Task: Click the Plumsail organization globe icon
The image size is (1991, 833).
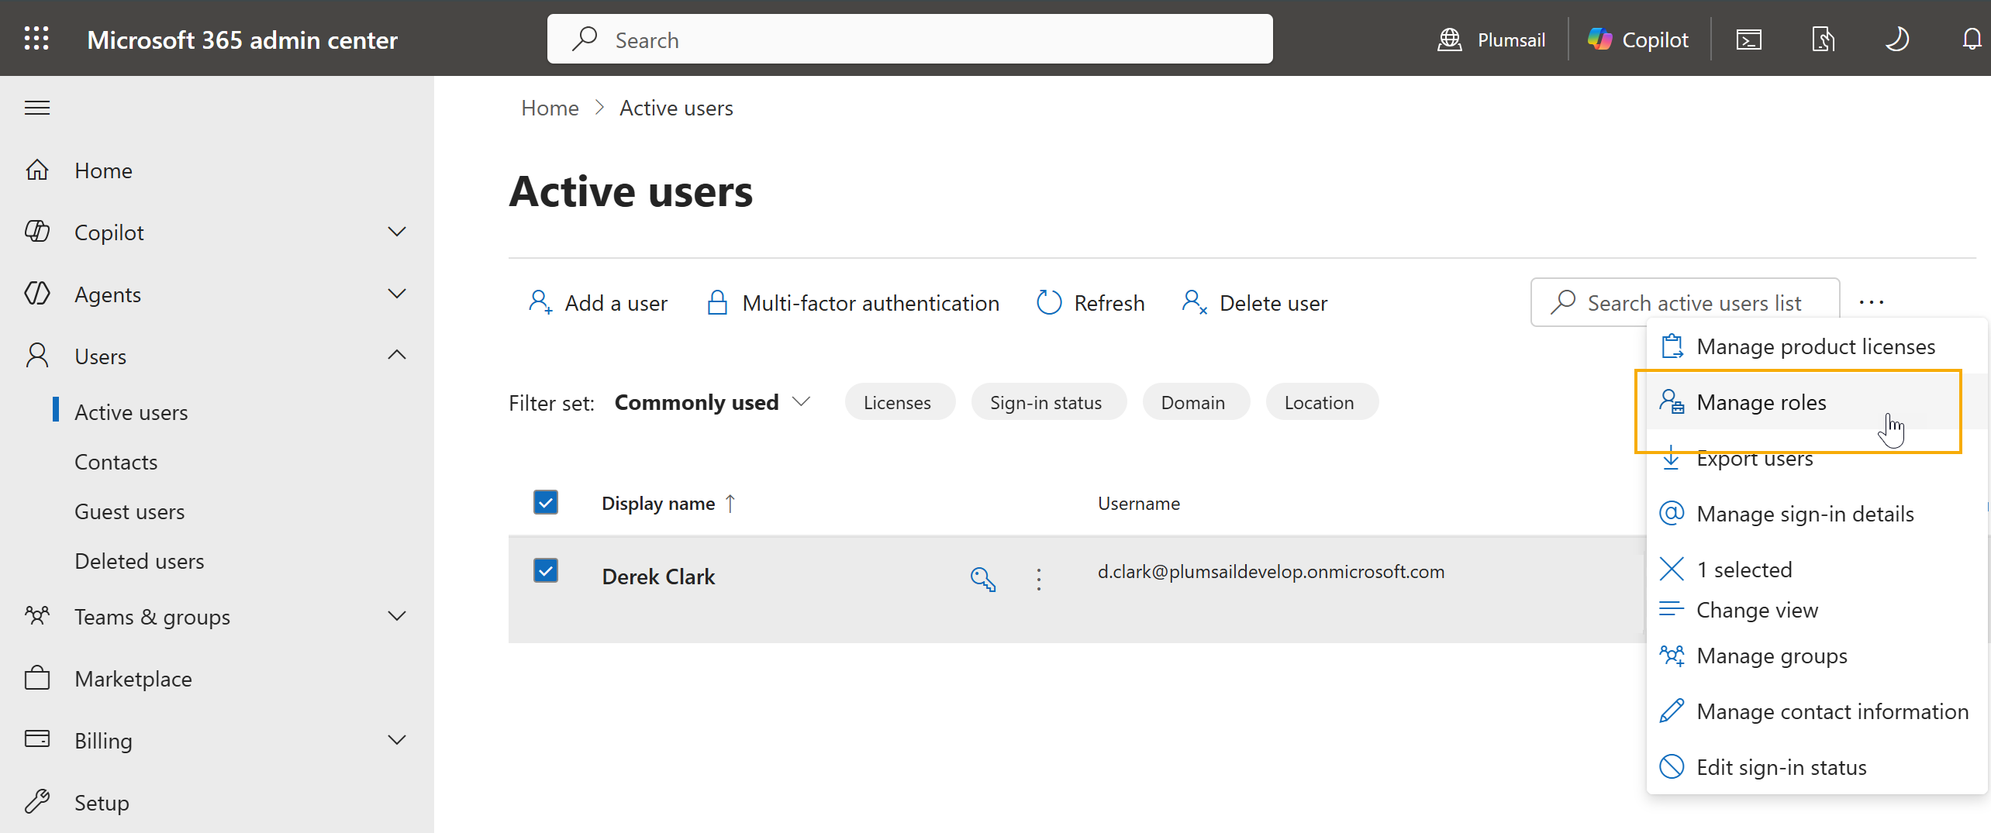Action: point(1449,40)
